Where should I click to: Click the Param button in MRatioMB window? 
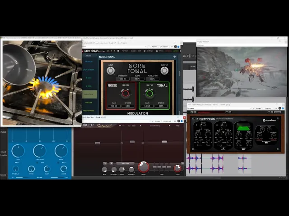(154, 47)
